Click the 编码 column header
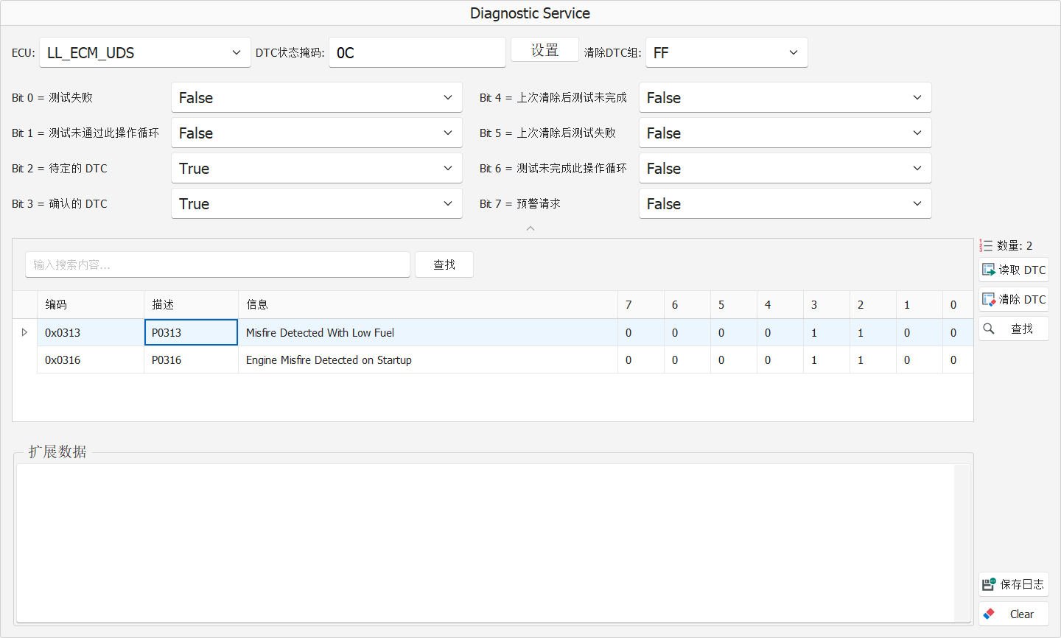This screenshot has width=1061, height=638. [91, 304]
